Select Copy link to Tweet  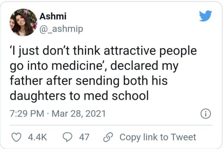click(158, 137)
